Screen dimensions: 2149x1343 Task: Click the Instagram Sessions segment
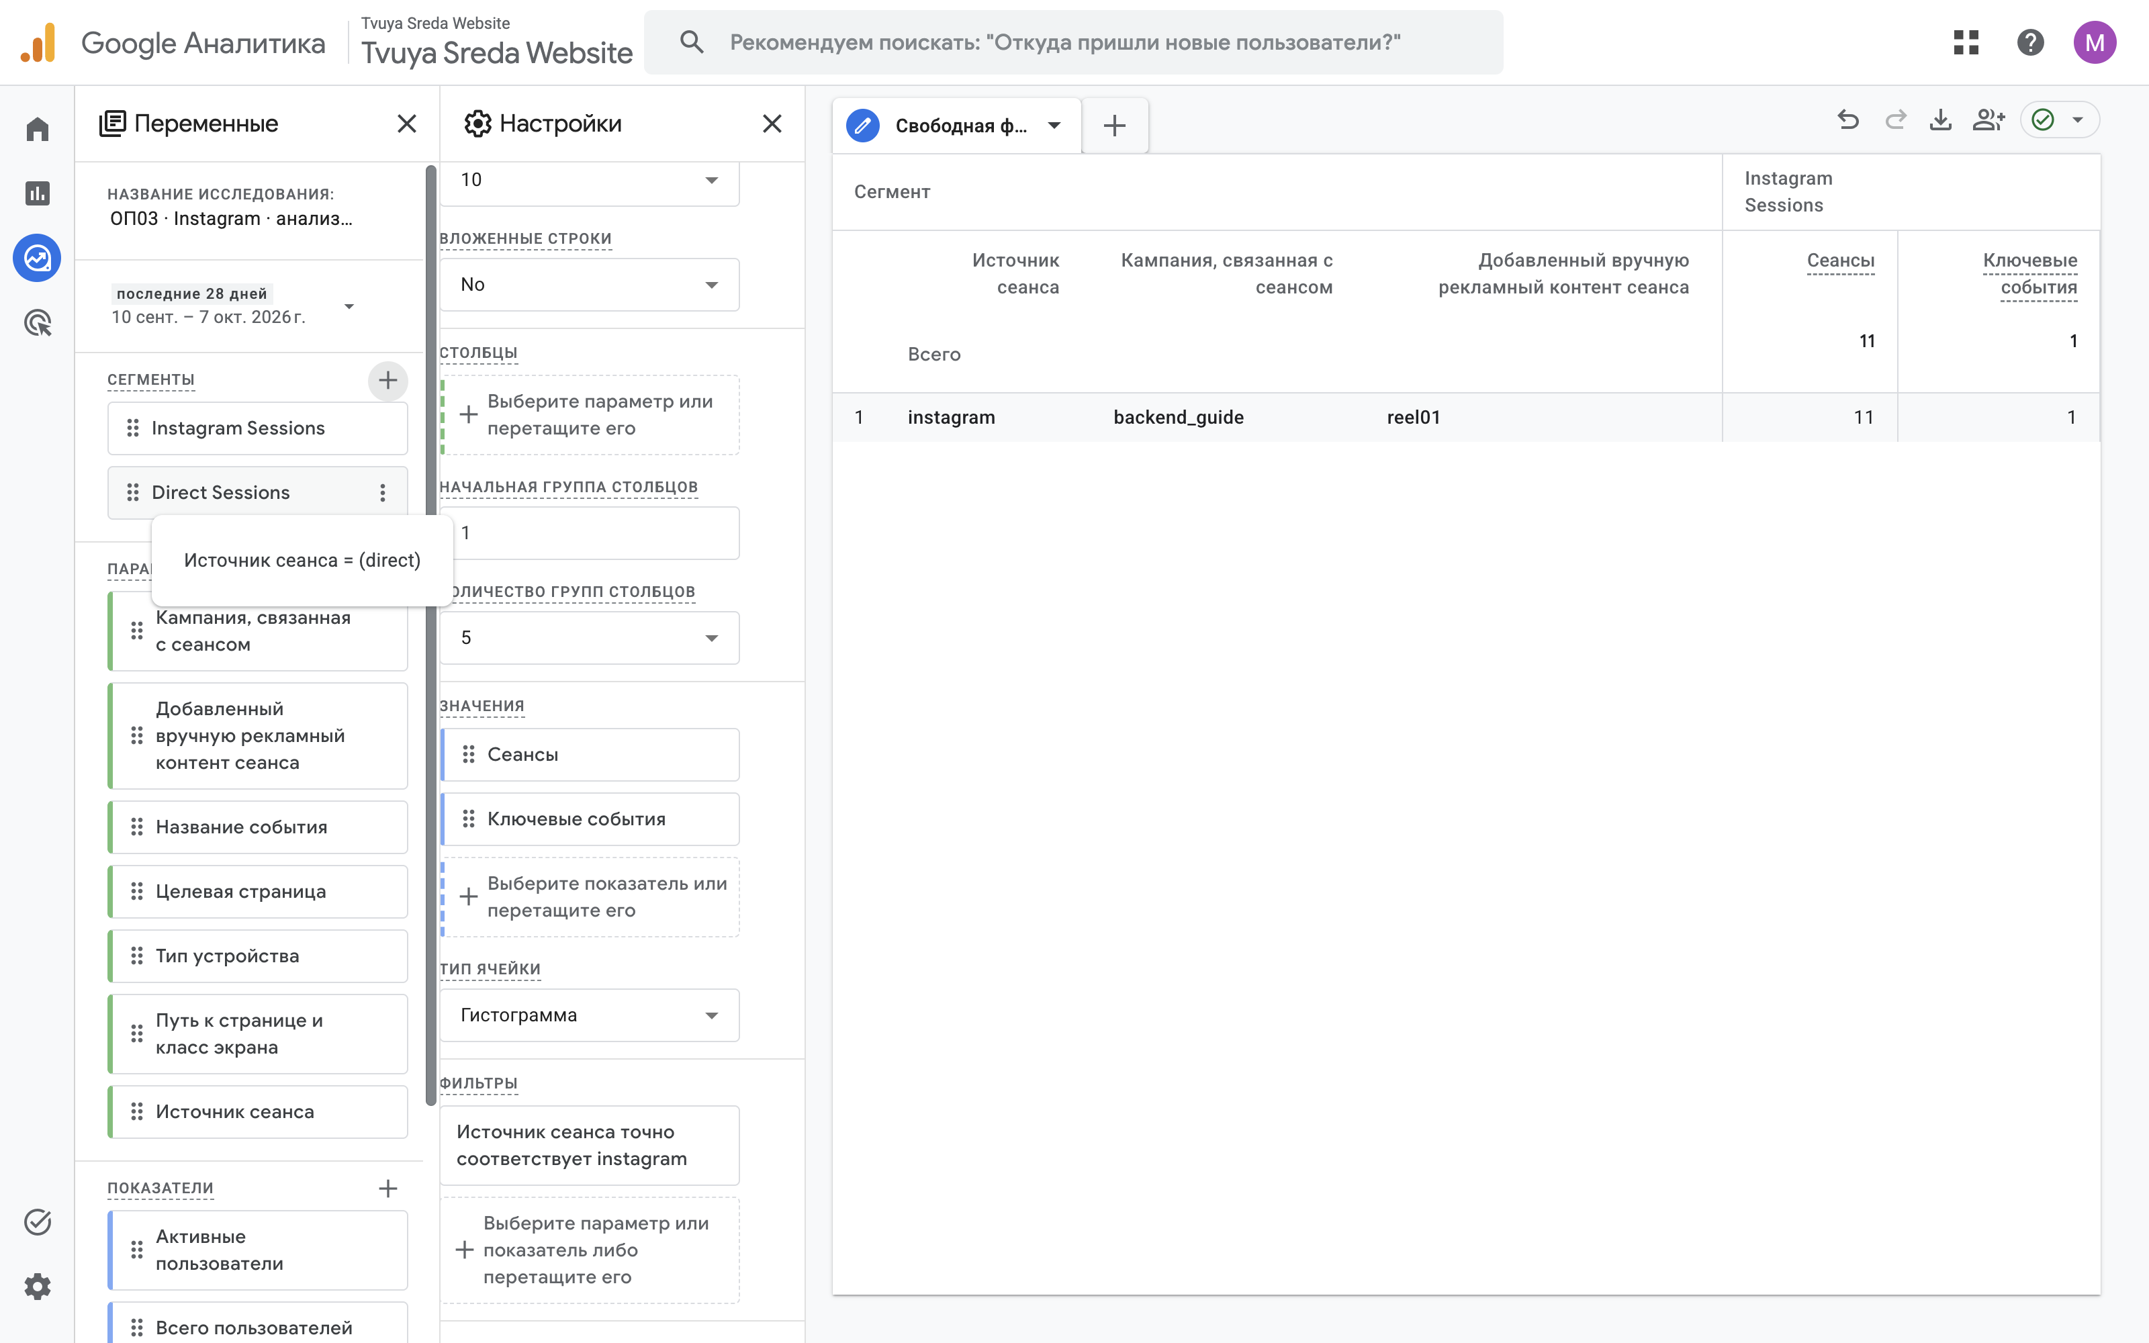pos(257,428)
